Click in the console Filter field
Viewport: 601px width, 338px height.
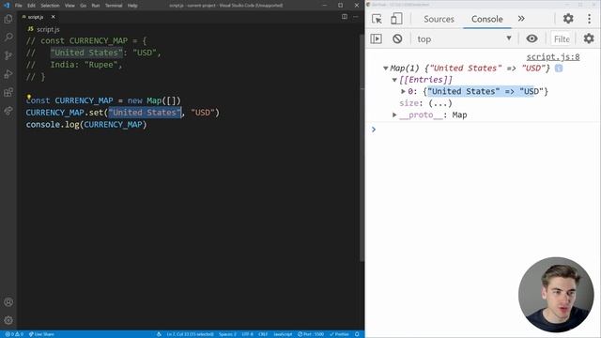[562, 38]
